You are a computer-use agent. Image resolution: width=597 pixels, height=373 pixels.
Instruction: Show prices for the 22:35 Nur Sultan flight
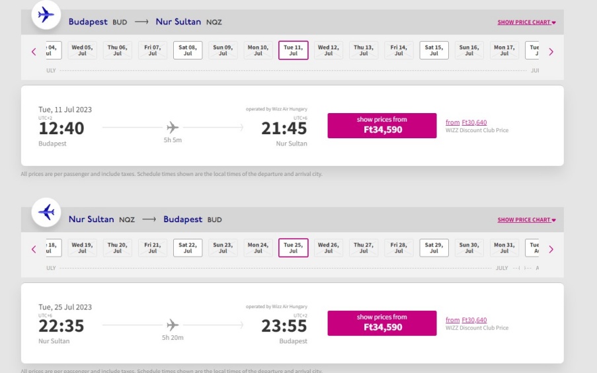pyautogui.click(x=382, y=323)
